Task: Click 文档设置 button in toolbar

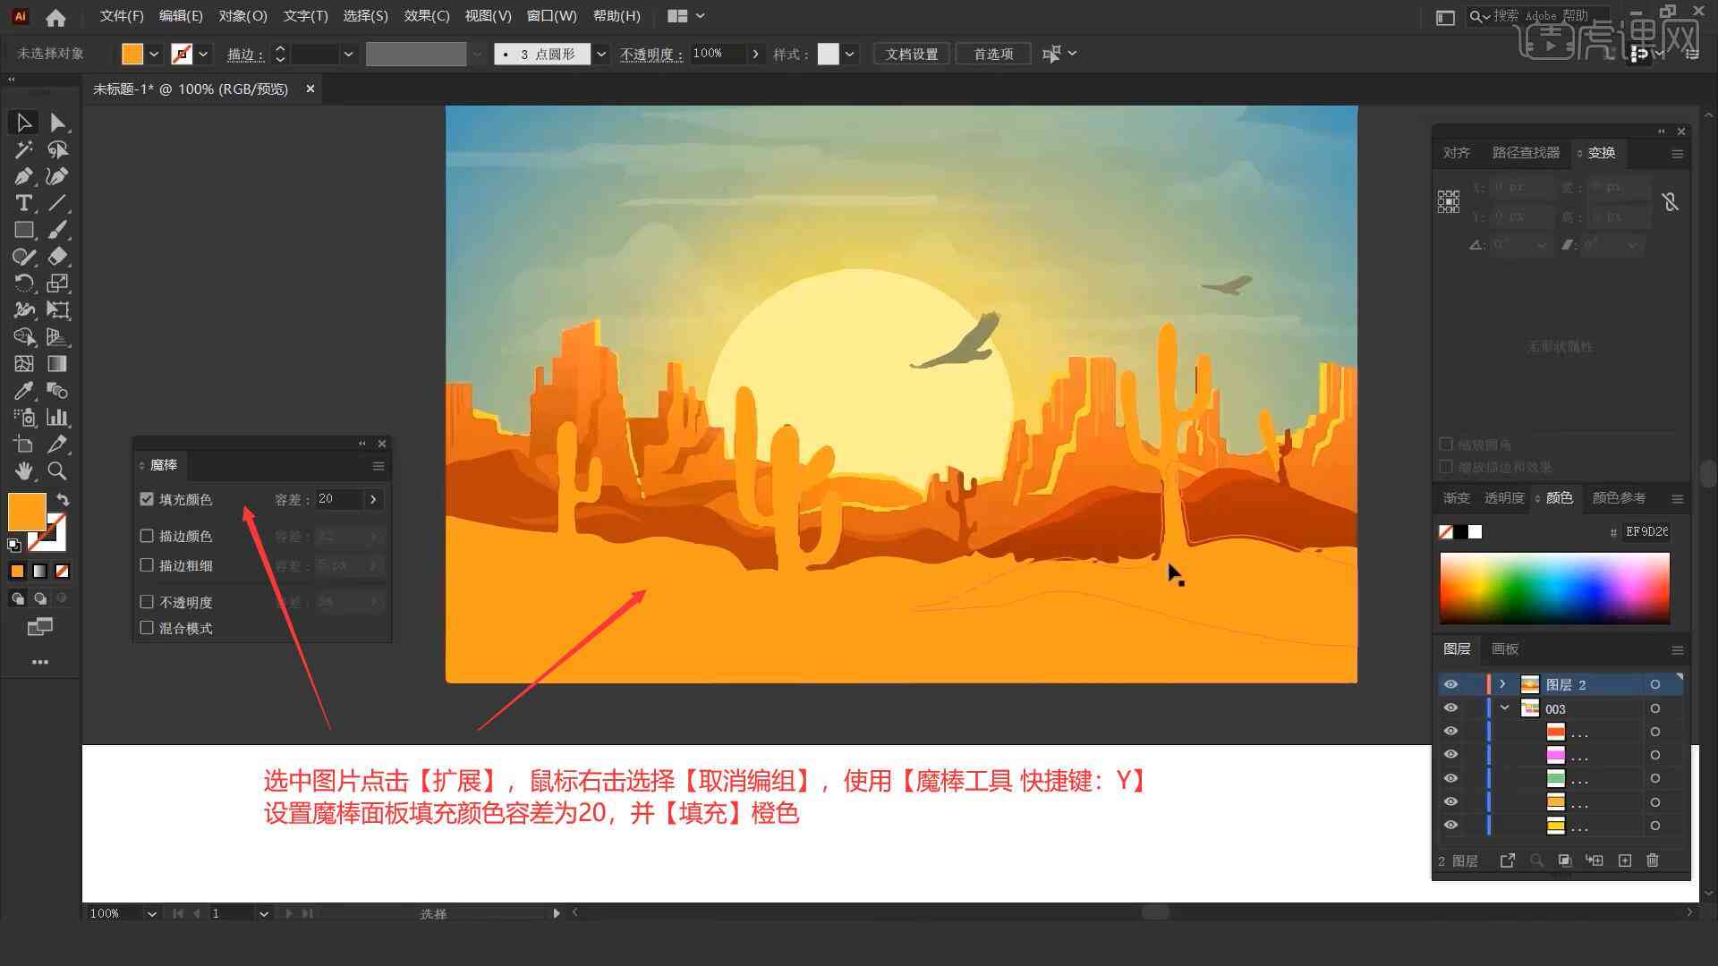Action: tap(917, 53)
